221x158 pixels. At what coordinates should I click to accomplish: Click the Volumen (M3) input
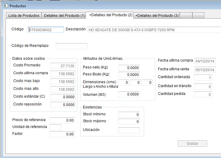(129, 94)
